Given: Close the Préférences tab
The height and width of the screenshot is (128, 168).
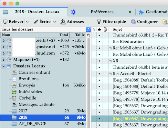Looking at the screenshot, I should point(130,12).
